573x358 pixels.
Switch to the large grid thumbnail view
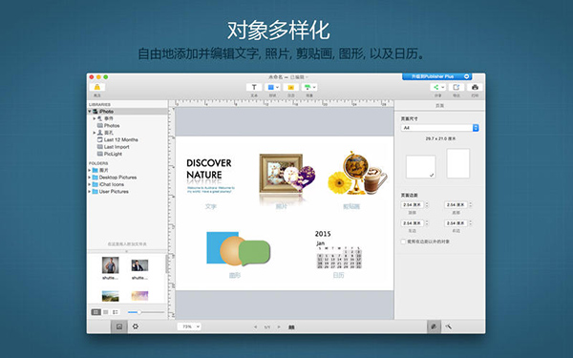(x=95, y=312)
